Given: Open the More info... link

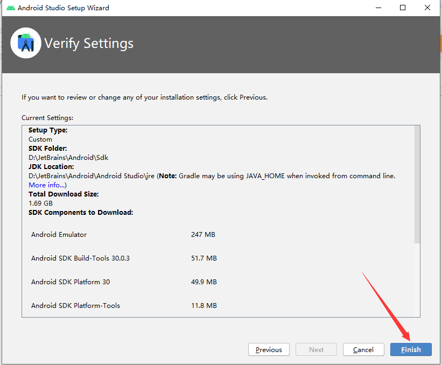Looking at the screenshot, I should pyautogui.click(x=47, y=185).
